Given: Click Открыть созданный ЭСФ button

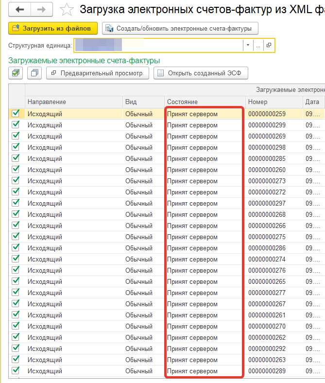Looking at the screenshot, I should 201,73.
